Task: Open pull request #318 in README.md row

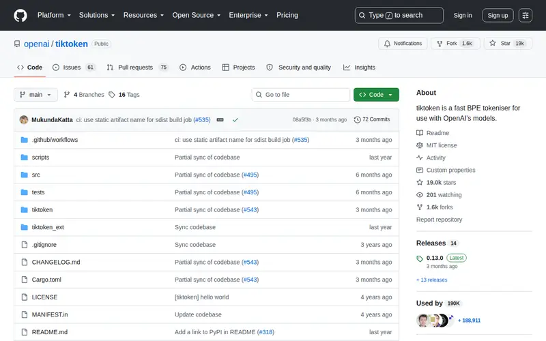Action: (265, 332)
